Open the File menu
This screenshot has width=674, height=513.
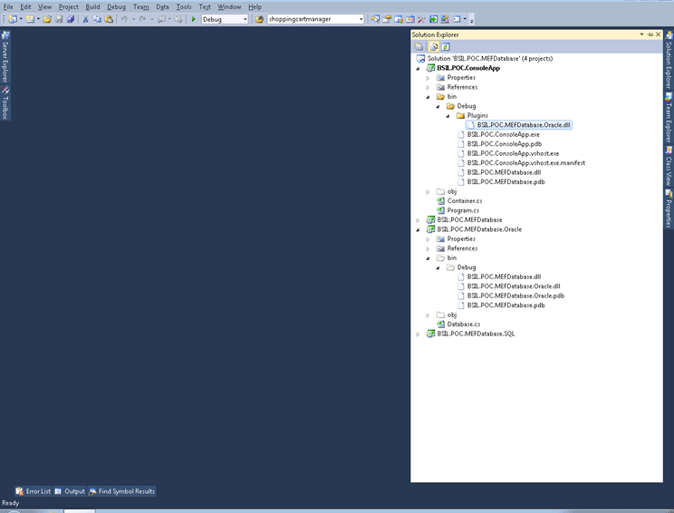coord(8,7)
